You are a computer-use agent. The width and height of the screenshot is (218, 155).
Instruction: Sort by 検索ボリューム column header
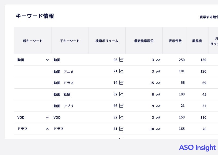[107, 41]
